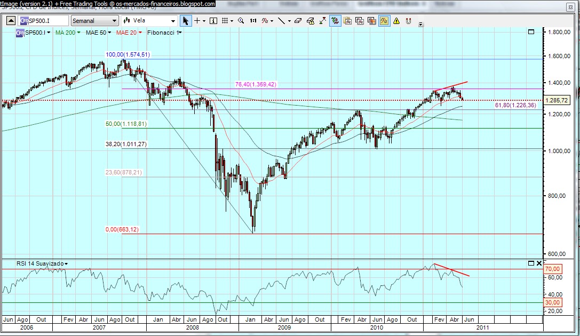Toggle the highlighted yellow oscillator icon

coord(384,21)
